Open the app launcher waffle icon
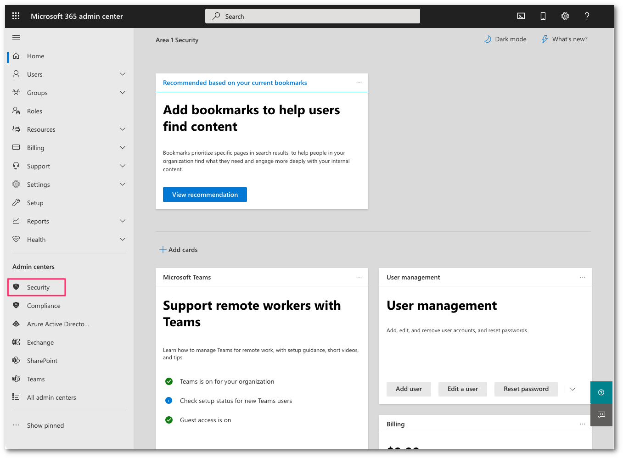 [x=16, y=16]
